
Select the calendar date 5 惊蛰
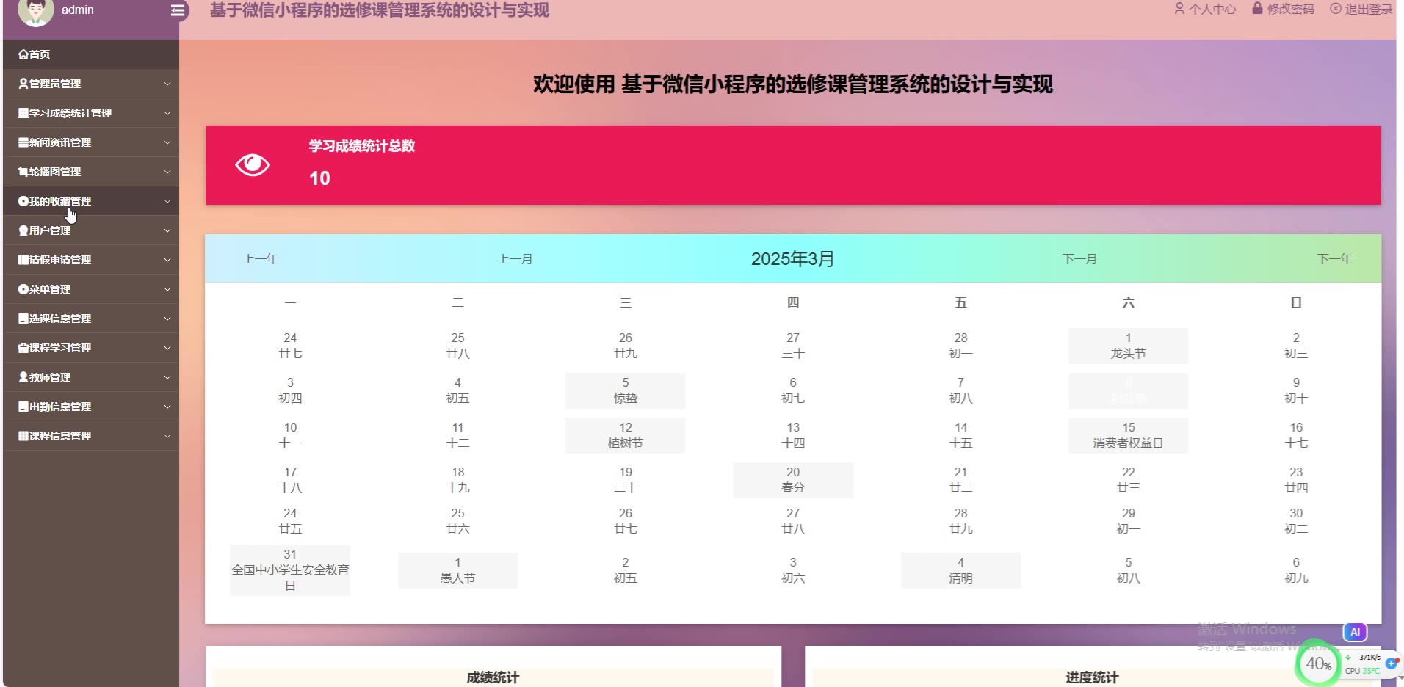pos(625,390)
